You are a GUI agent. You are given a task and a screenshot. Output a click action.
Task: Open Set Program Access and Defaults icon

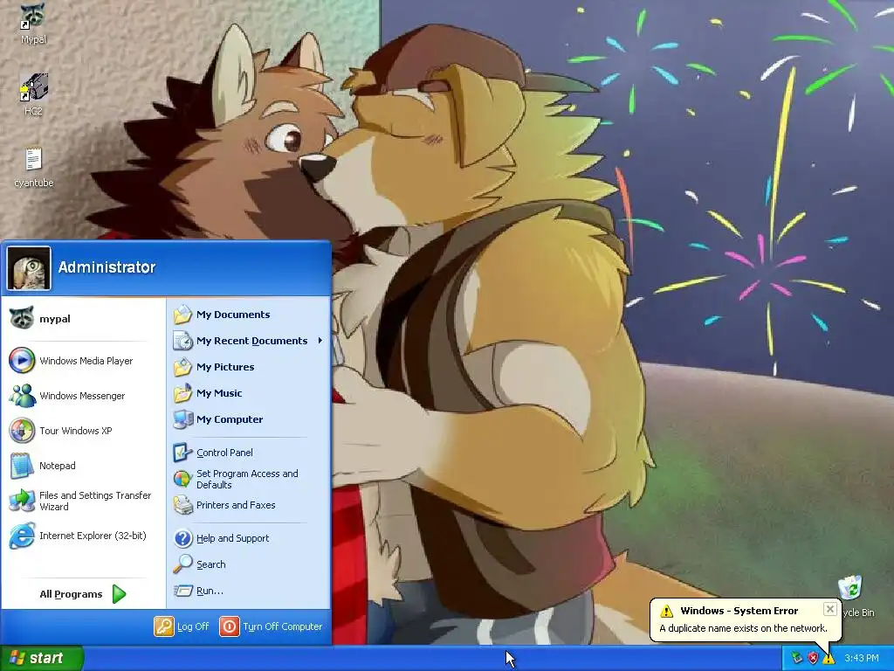point(182,479)
